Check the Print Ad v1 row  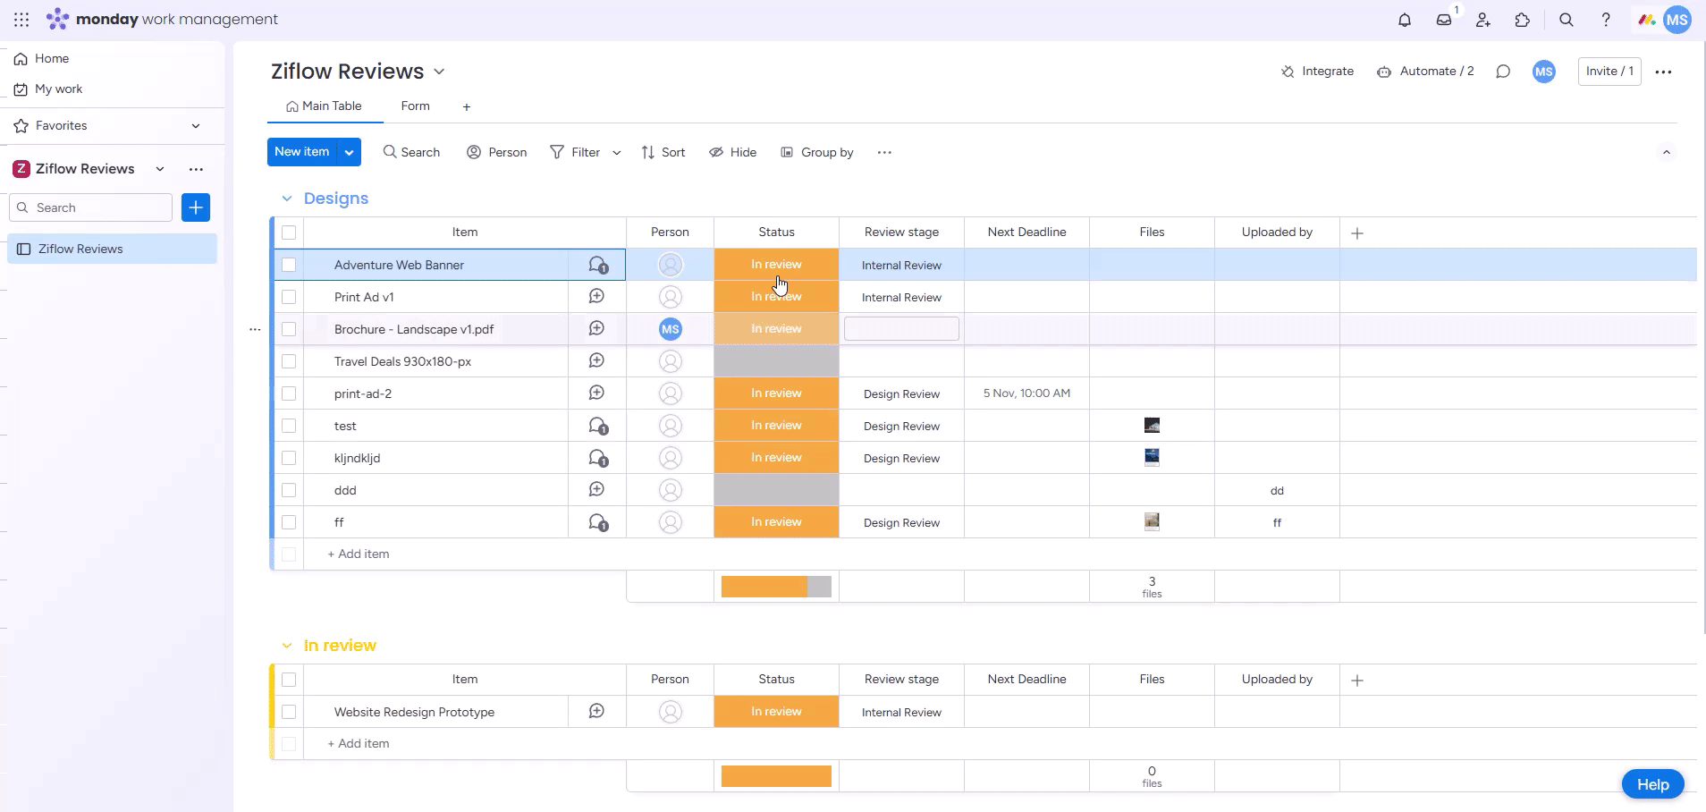click(x=289, y=297)
